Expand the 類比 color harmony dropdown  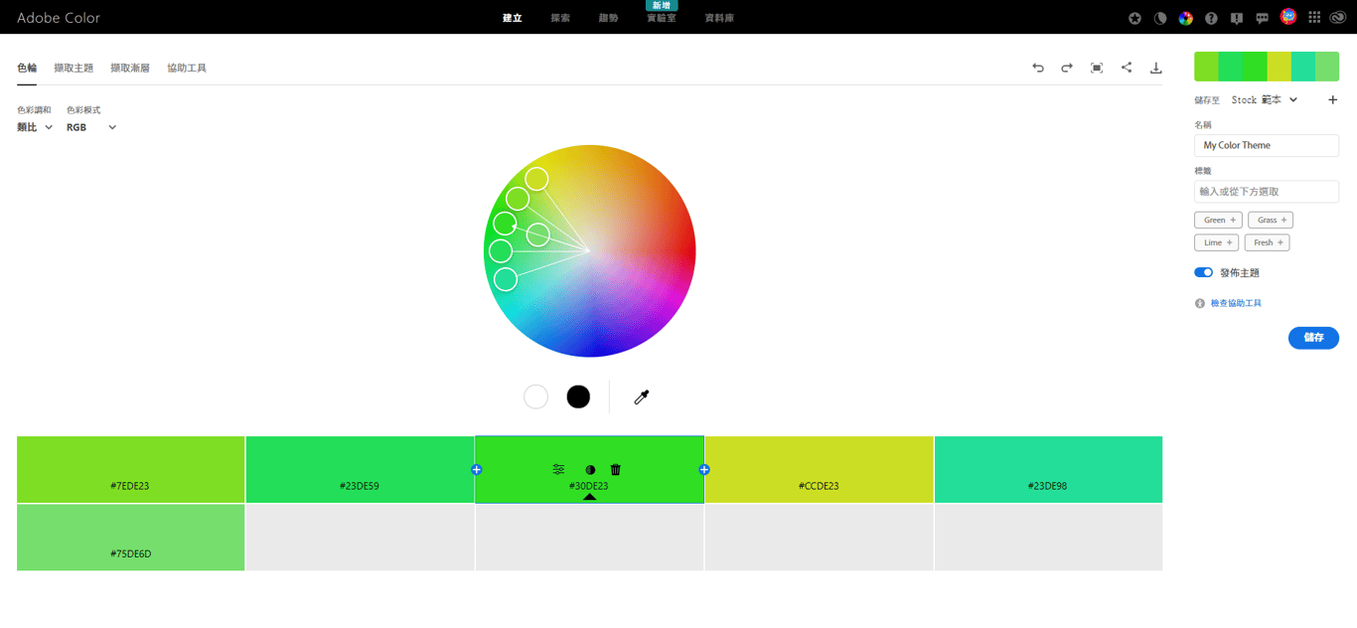(x=35, y=127)
